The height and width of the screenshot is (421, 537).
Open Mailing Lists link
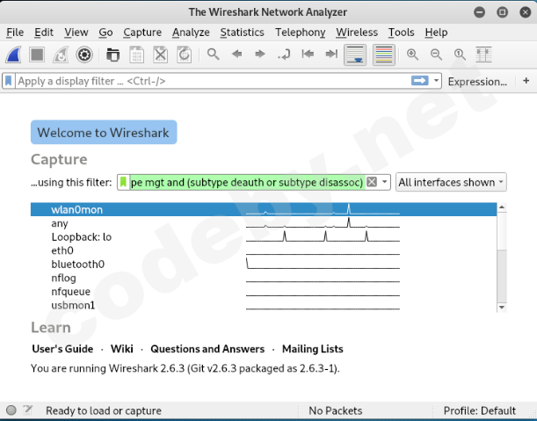313,349
